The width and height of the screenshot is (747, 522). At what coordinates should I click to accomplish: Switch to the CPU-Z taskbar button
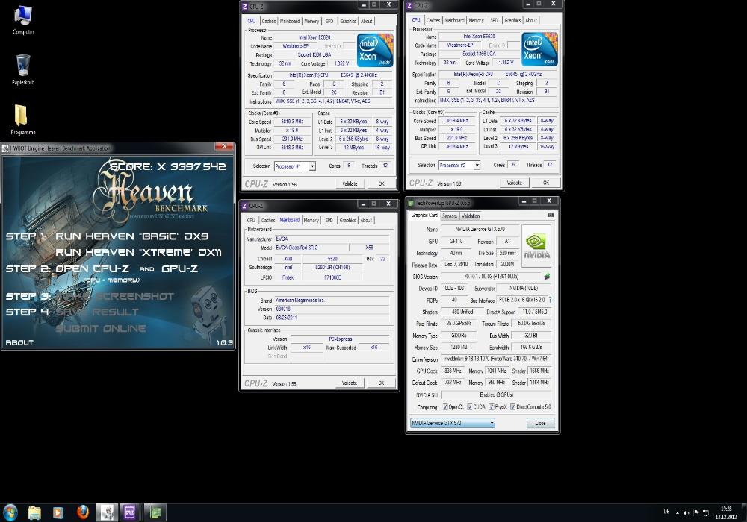point(129,512)
